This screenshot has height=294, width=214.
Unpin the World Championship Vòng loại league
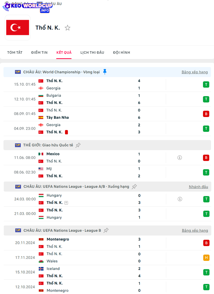click(105, 72)
